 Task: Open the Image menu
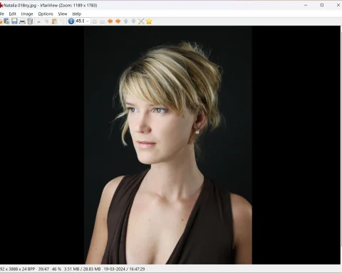coord(27,14)
